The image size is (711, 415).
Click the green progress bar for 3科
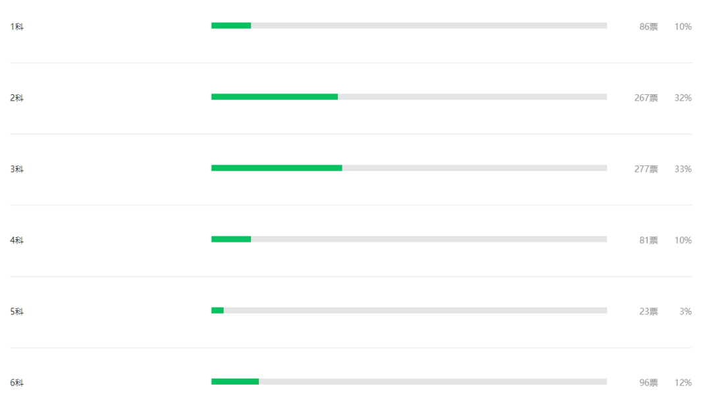[x=276, y=168]
